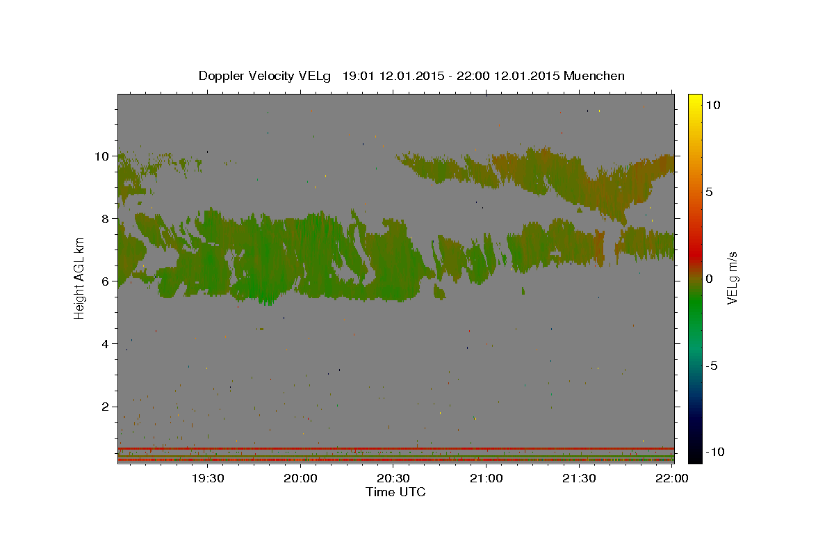Click the height axis label 4
The height and width of the screenshot is (556, 834).
tap(106, 343)
